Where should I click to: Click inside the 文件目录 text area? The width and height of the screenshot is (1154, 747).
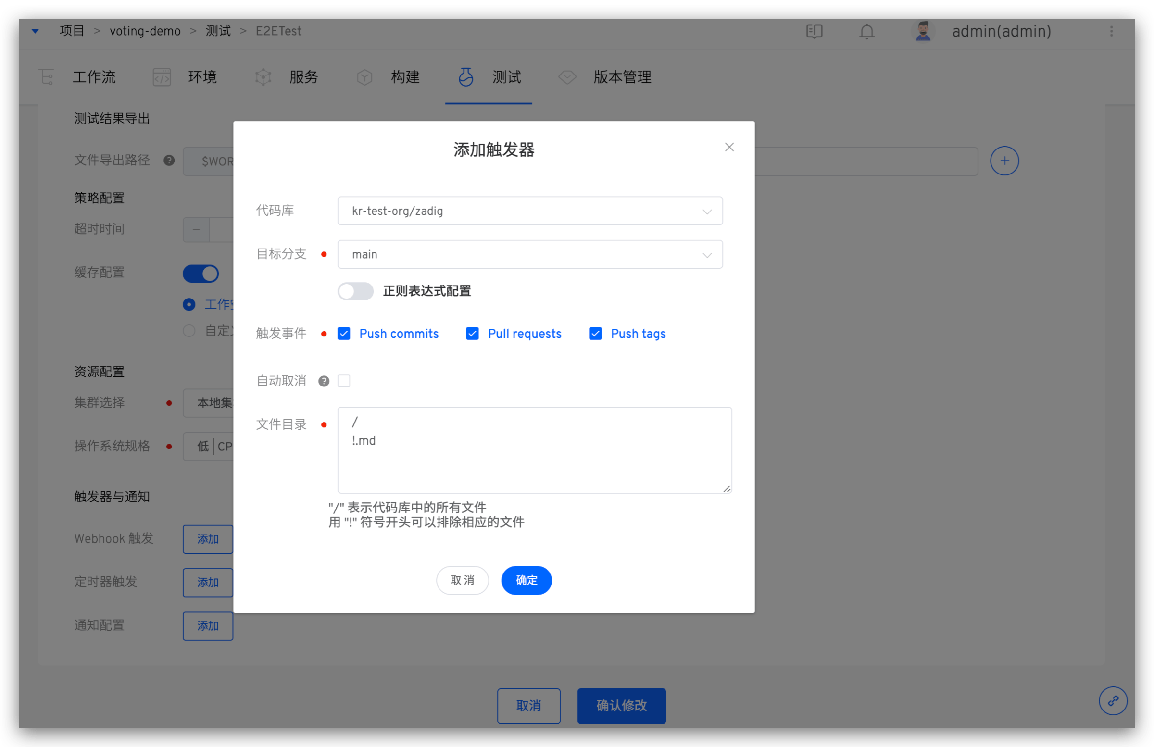click(x=533, y=451)
